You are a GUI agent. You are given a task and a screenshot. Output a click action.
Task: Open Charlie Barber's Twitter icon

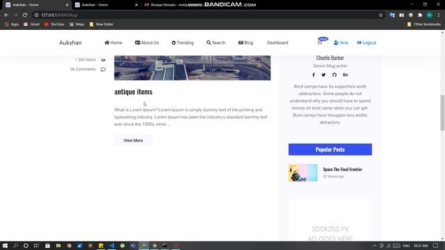click(x=323, y=75)
